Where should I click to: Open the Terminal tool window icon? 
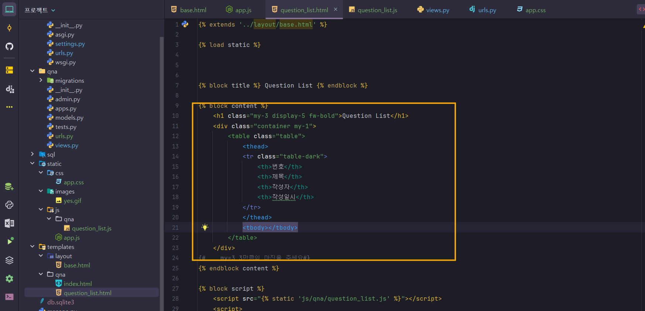tap(9, 297)
